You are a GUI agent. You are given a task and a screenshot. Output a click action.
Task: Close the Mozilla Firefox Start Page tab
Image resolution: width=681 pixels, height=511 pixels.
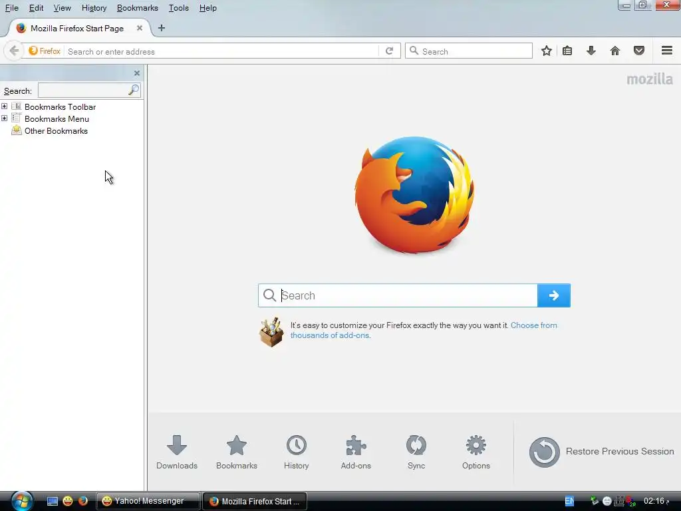[140, 28]
